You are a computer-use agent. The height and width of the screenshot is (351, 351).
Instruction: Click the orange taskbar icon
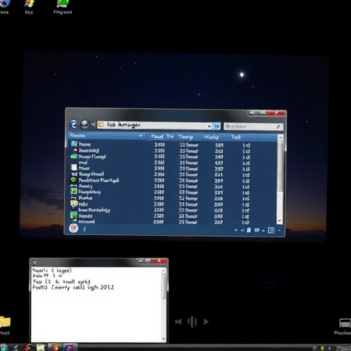[x=56, y=348]
